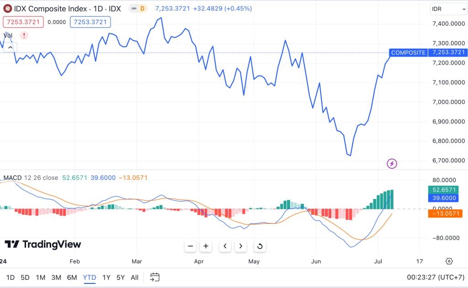Zoom in with the plus button
The image size is (468, 288).
tap(206, 246)
